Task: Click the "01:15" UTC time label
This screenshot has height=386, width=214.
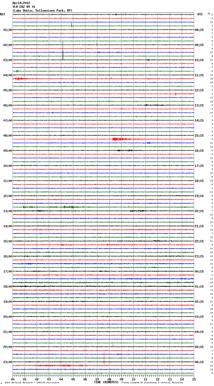Action: coord(199,287)
